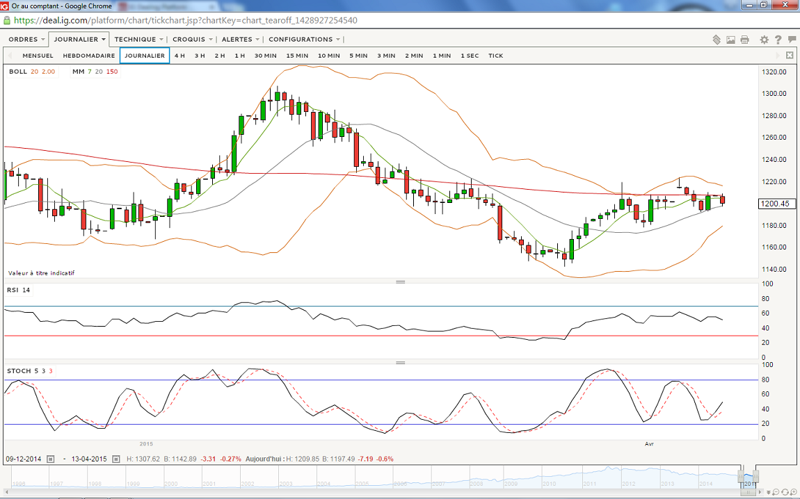Screen dimensions: 800x499
Task: Open the TECHNIQUE indicators dropdown
Action: point(138,39)
